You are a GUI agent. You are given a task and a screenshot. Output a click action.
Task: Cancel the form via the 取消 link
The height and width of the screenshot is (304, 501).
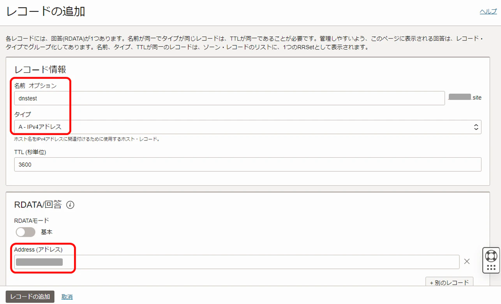67,297
